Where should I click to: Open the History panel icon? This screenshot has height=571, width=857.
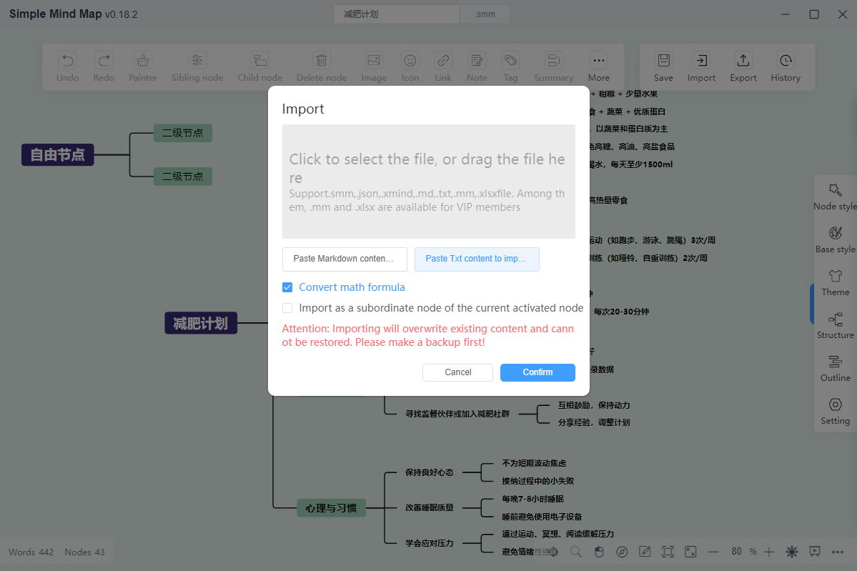(786, 67)
